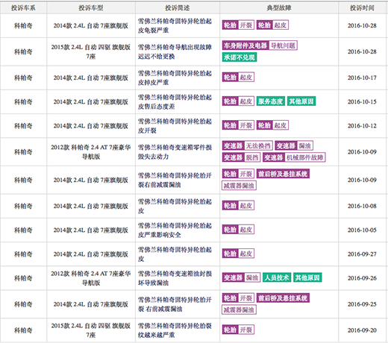Click the date 2016-10-05

point(362,230)
